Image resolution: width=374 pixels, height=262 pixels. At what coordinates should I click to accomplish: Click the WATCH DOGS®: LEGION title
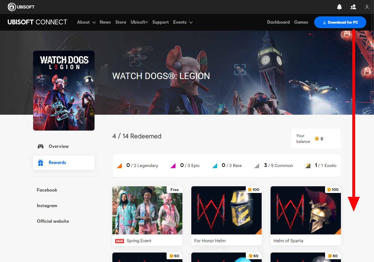(x=161, y=76)
